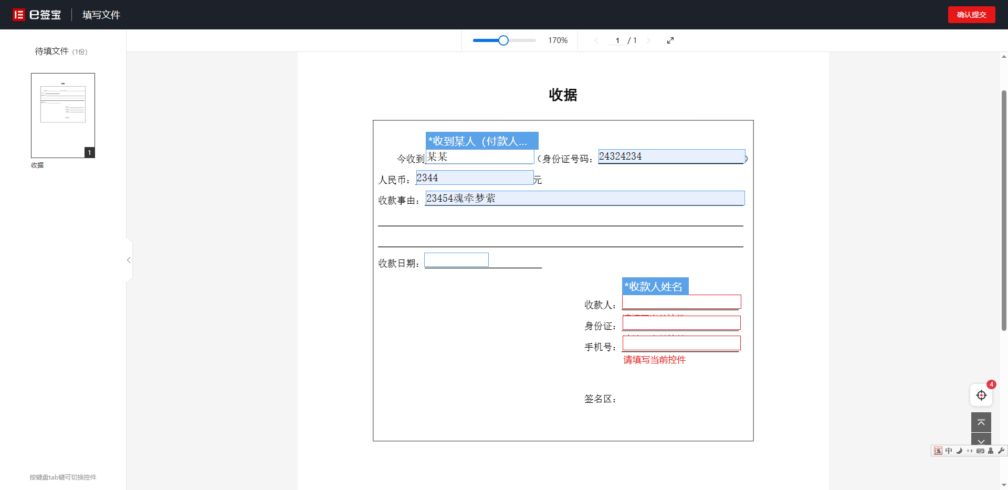Click the 收款事由 reason field
Image resolution: width=1008 pixels, height=490 pixels.
coord(585,198)
